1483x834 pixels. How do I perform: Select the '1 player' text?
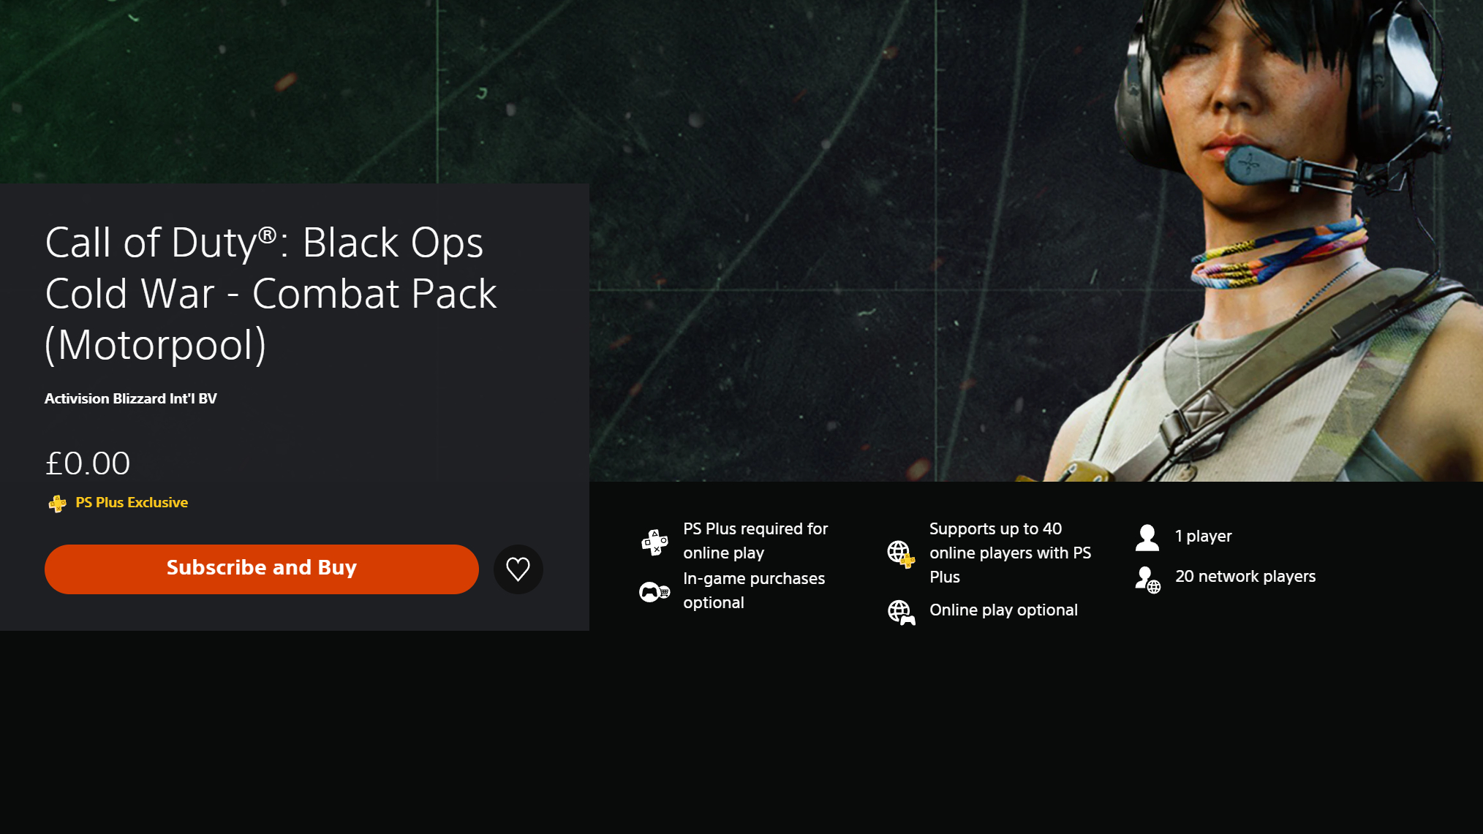(x=1203, y=536)
